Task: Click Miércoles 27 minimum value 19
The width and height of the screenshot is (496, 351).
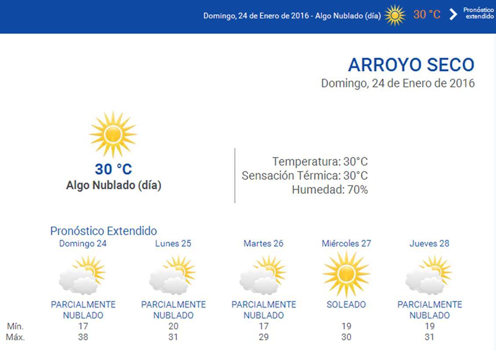Action: 346,326
